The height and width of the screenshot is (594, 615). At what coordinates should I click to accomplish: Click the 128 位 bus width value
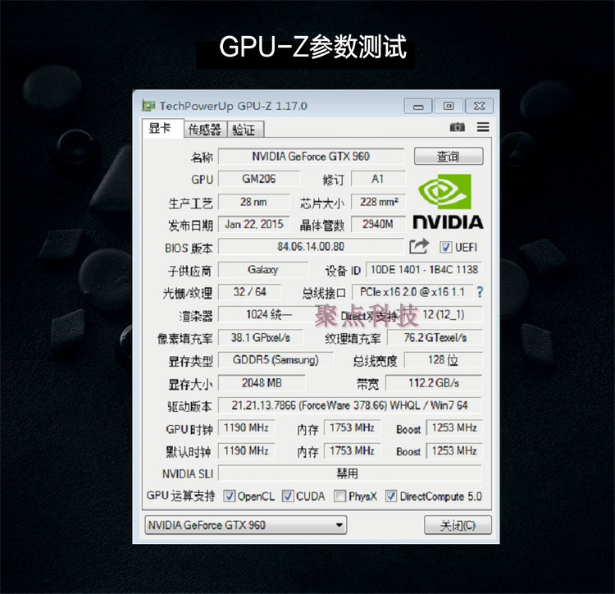pyautogui.click(x=443, y=360)
